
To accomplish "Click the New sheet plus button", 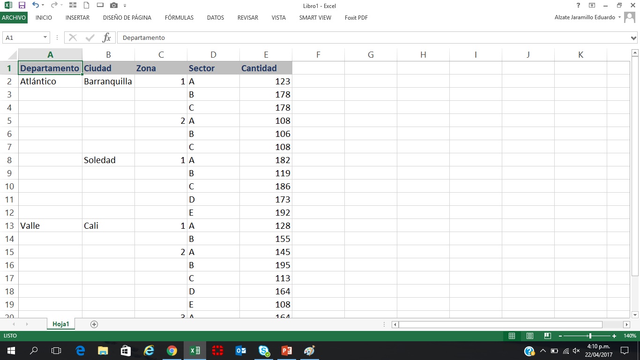I will (x=94, y=323).
